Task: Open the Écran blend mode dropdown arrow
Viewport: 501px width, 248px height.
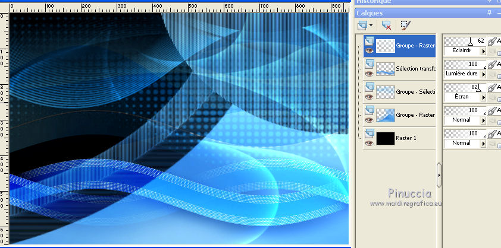Action: coord(483,97)
